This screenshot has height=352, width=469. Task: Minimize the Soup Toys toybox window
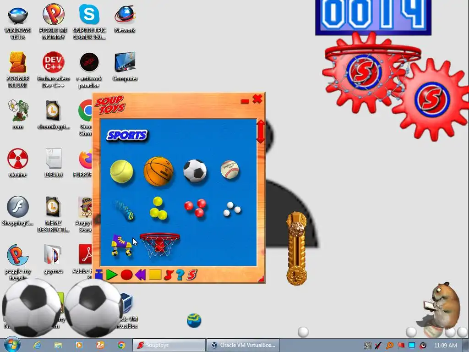pyautogui.click(x=245, y=102)
